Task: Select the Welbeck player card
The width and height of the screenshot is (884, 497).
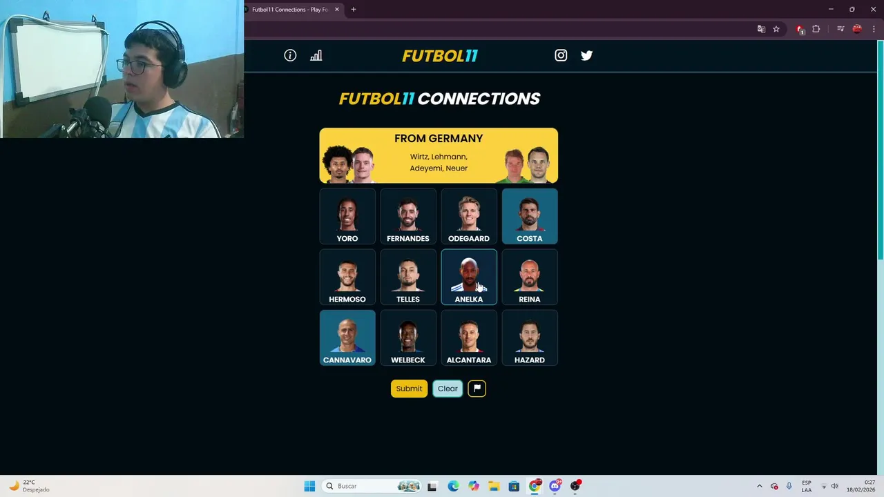Action: 408,338
